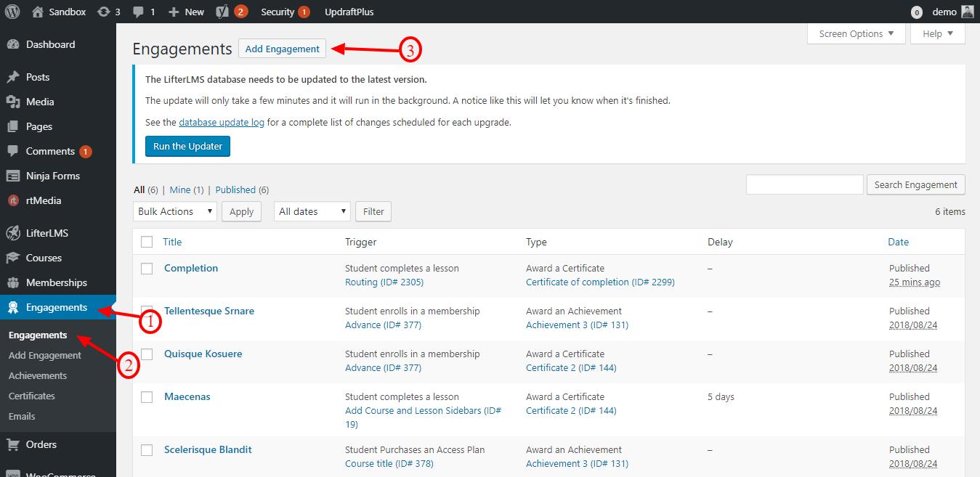Click Add Engagement button beside heading
The width and height of the screenshot is (980, 477).
pyautogui.click(x=282, y=49)
